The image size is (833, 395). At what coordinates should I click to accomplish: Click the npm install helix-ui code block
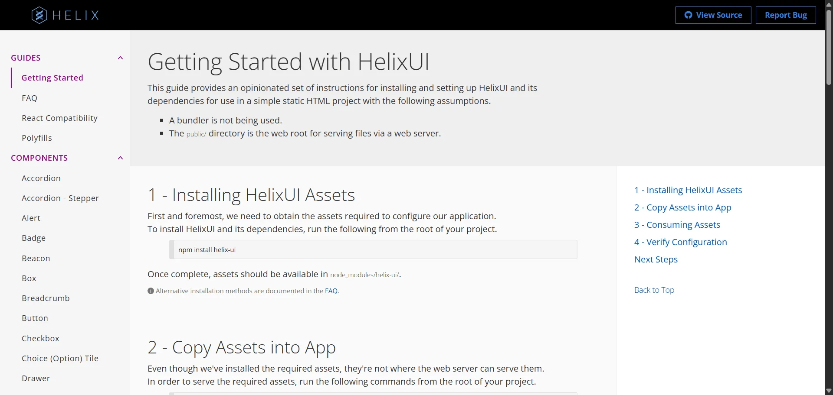click(373, 249)
